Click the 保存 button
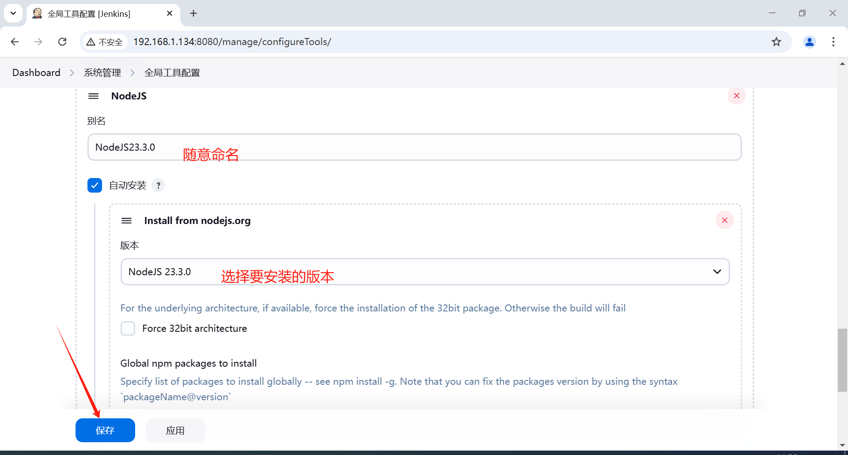This screenshot has width=848, height=455. pyautogui.click(x=105, y=430)
